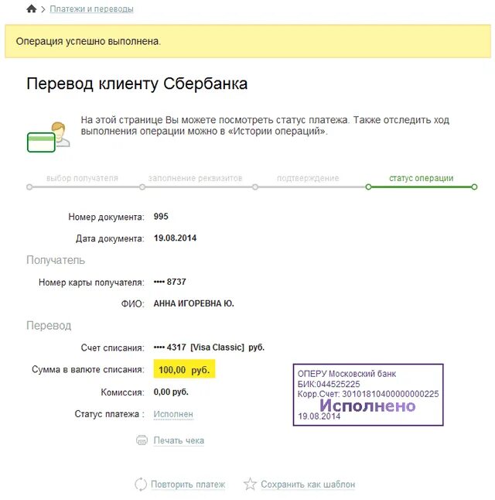This screenshot has height=500, width=495.
Task: Select the статус операции step
Action: coord(421,178)
